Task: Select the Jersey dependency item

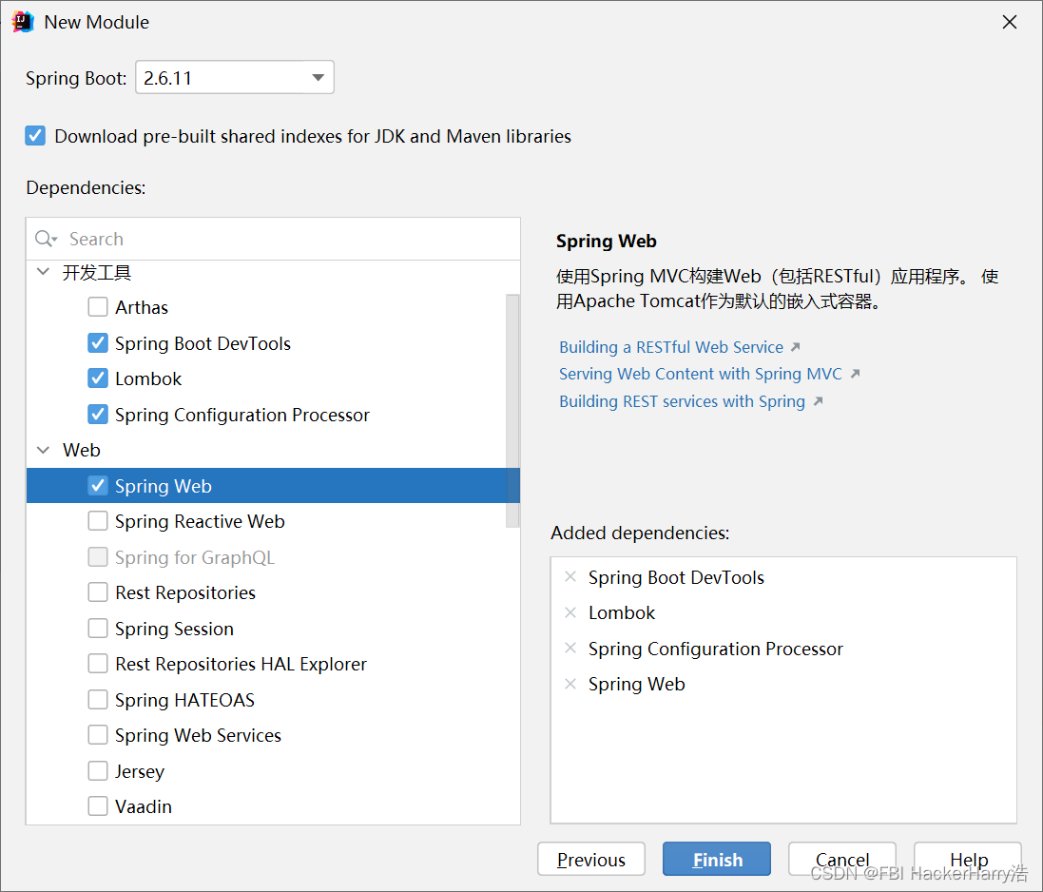Action: coord(140,771)
